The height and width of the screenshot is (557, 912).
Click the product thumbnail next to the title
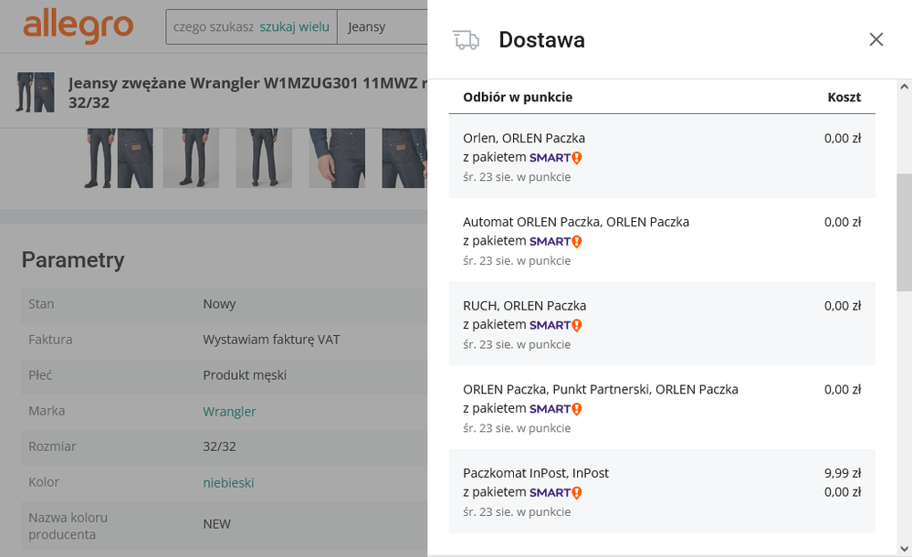35,92
